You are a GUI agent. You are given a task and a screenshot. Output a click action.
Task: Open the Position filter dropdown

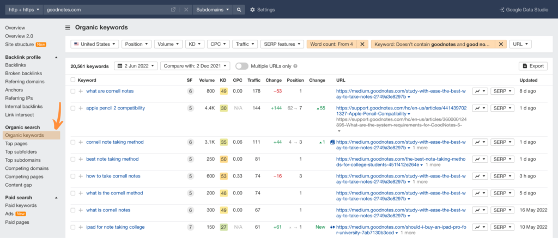pyautogui.click(x=137, y=44)
